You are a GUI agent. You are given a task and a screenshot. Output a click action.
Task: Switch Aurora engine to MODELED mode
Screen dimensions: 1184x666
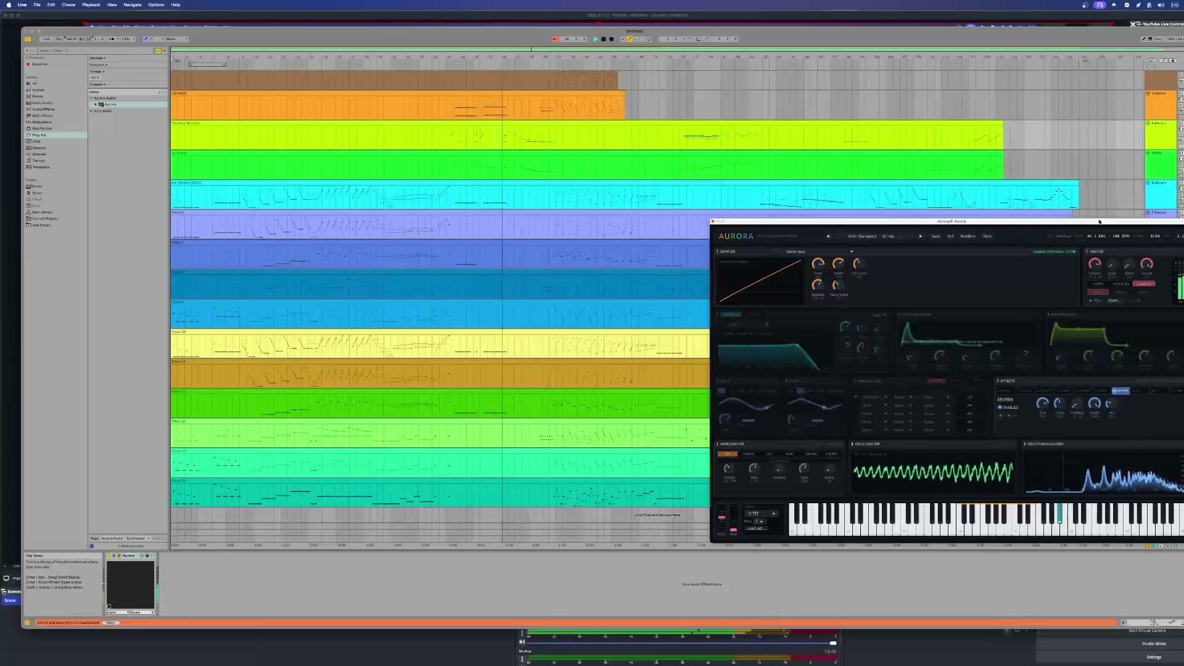click(1120, 284)
